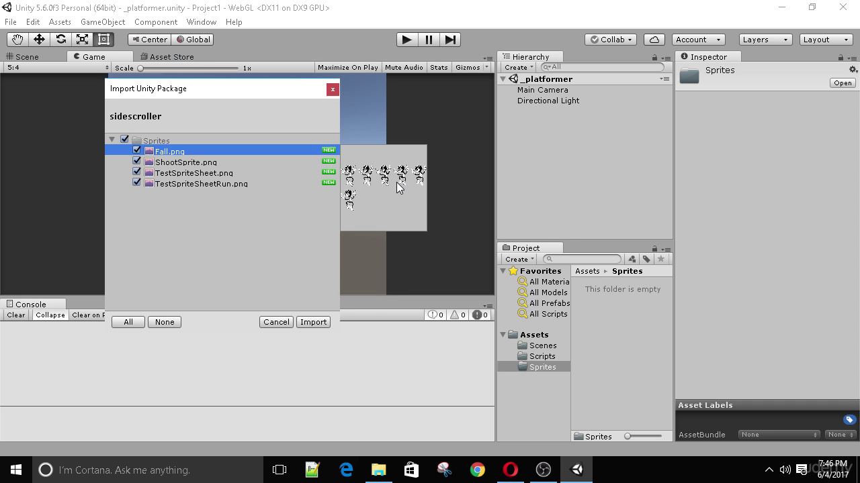
Task: Open the Assets menu
Action: point(60,22)
